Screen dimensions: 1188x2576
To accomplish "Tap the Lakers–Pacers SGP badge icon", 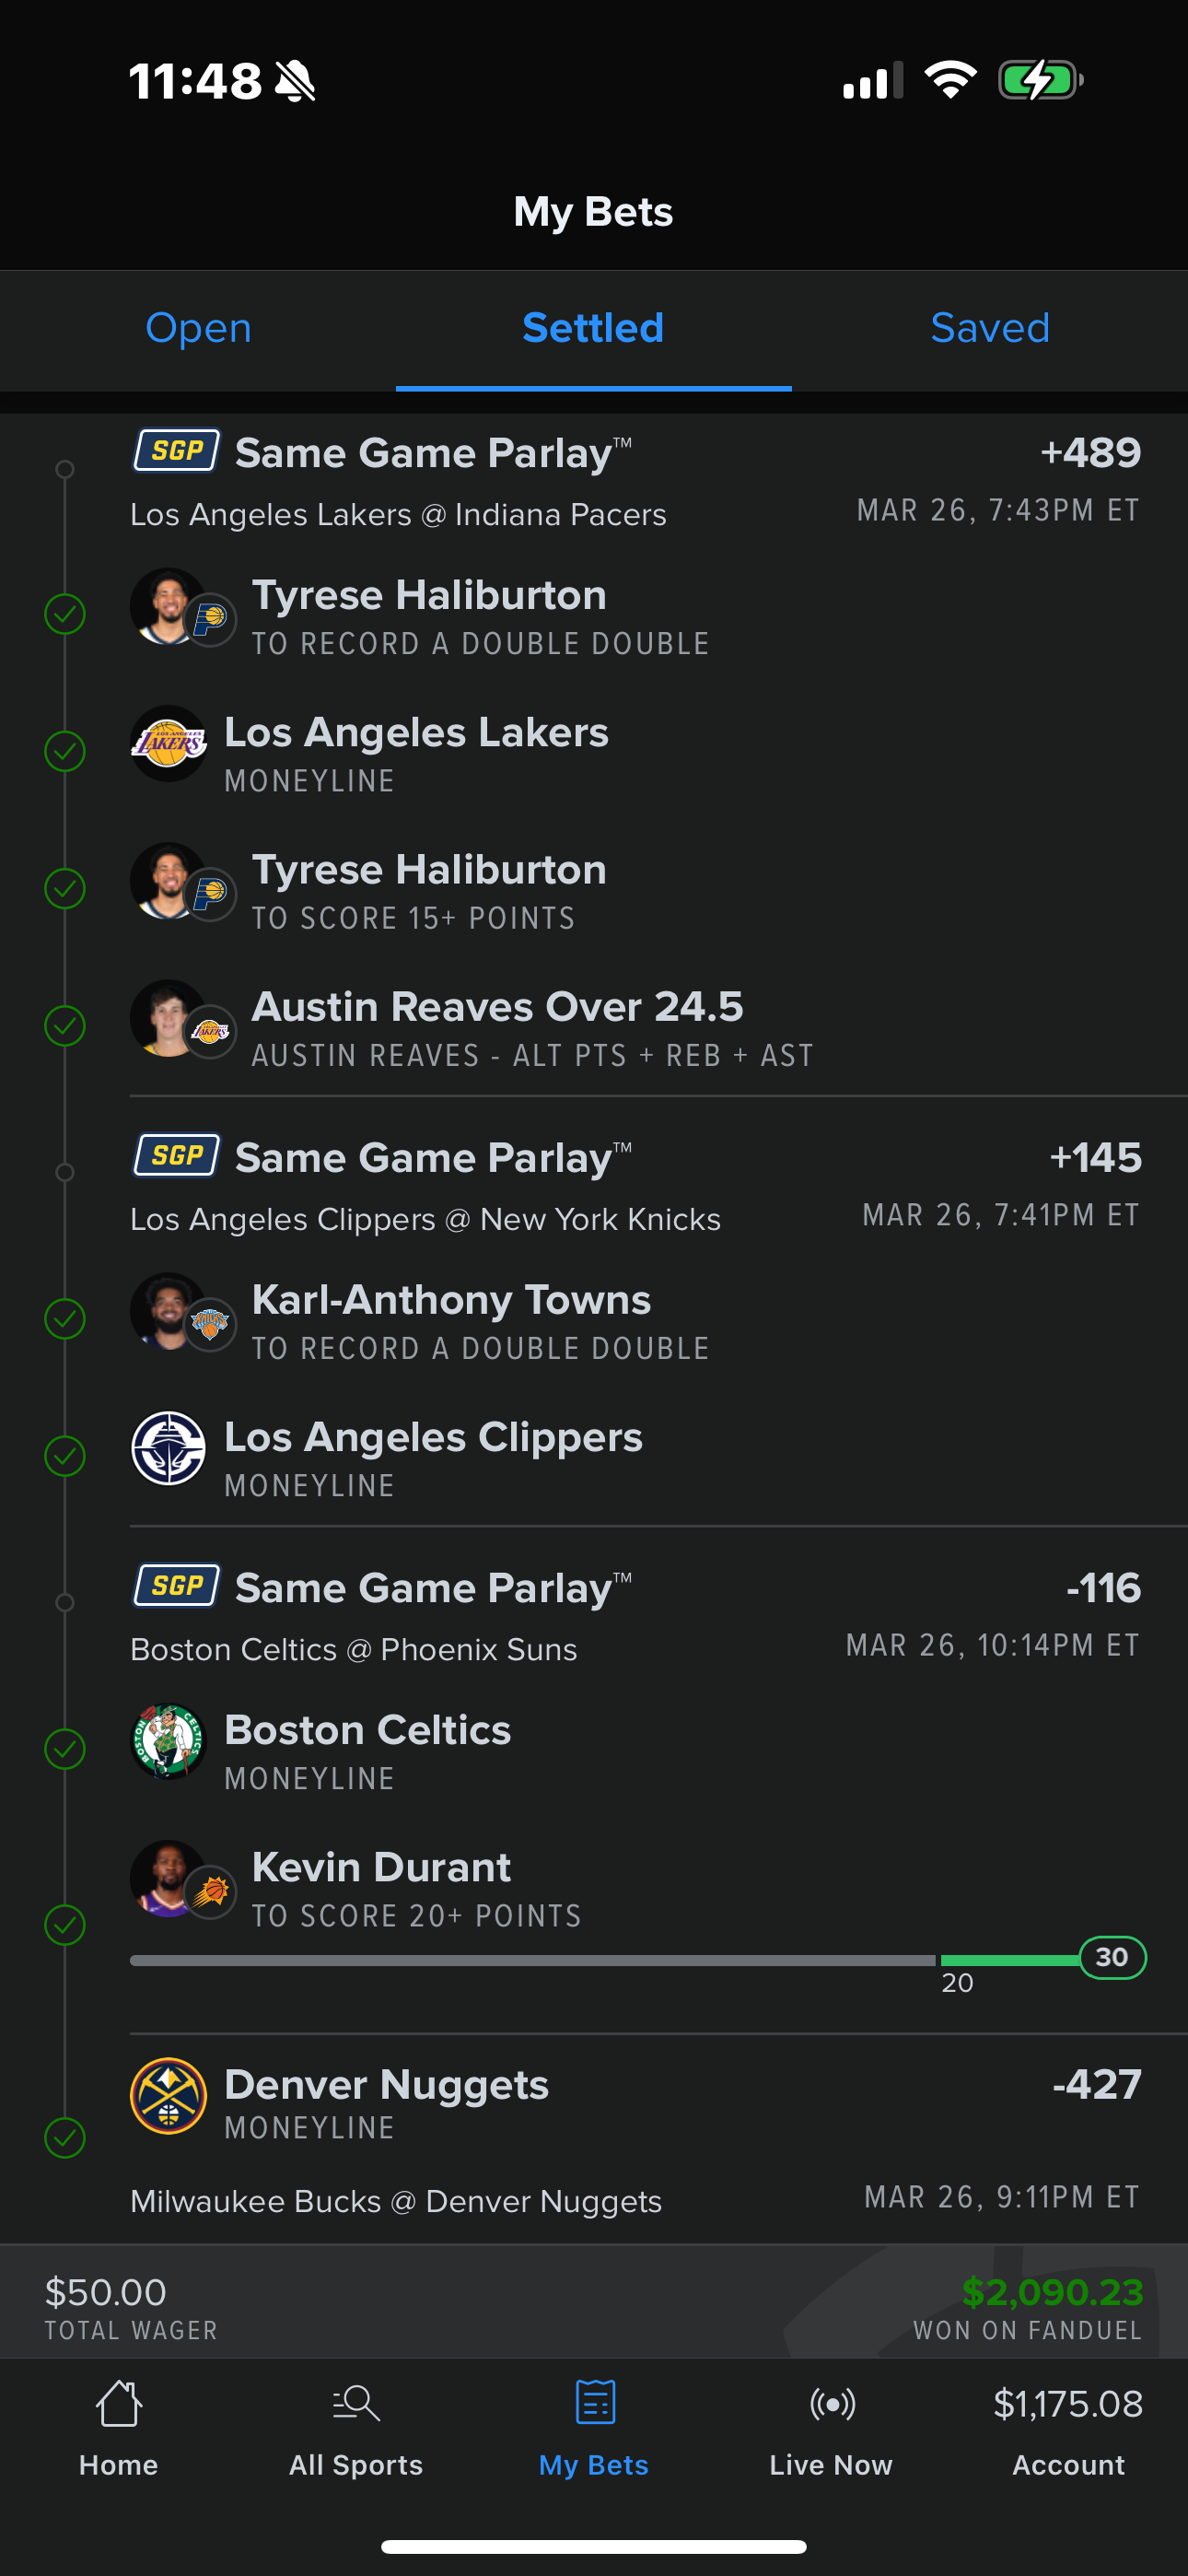I will 177,452.
